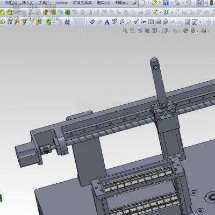The image size is (215, 215).
Task: Click the green sketch curve icon
Action: 167,12
